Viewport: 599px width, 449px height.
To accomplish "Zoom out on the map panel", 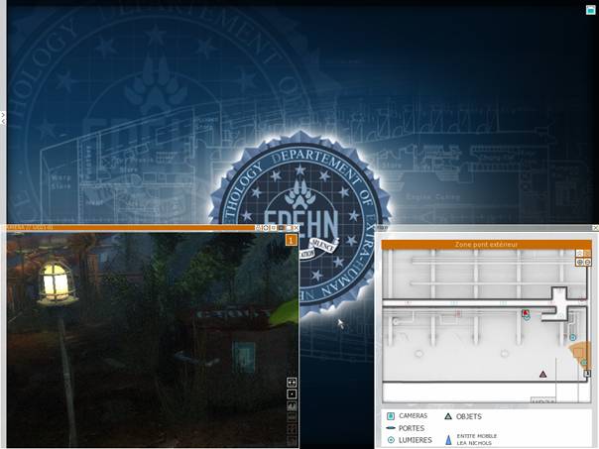I will click(587, 262).
